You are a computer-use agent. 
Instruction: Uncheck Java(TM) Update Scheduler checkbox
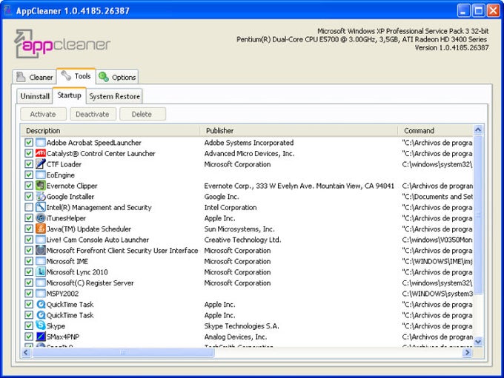[29, 229]
